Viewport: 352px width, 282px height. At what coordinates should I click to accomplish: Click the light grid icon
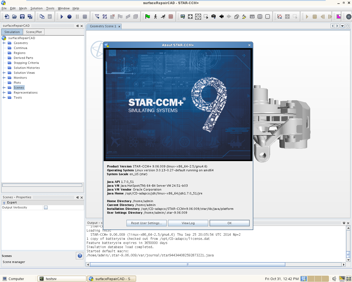[x=268, y=17]
